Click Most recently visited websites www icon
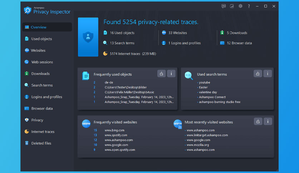 178,124
